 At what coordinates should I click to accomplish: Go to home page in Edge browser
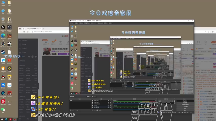[28, 32]
